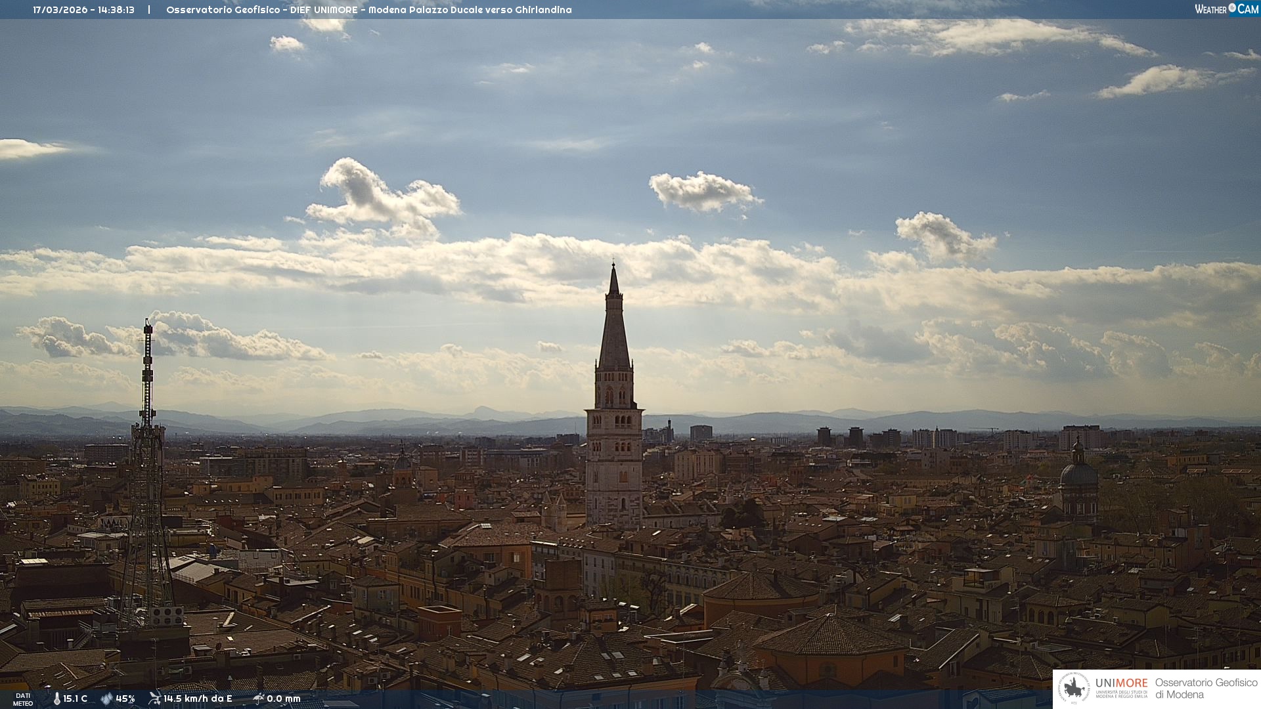The width and height of the screenshot is (1261, 709).
Task: Click the church dome on the right
Action: click(1078, 474)
